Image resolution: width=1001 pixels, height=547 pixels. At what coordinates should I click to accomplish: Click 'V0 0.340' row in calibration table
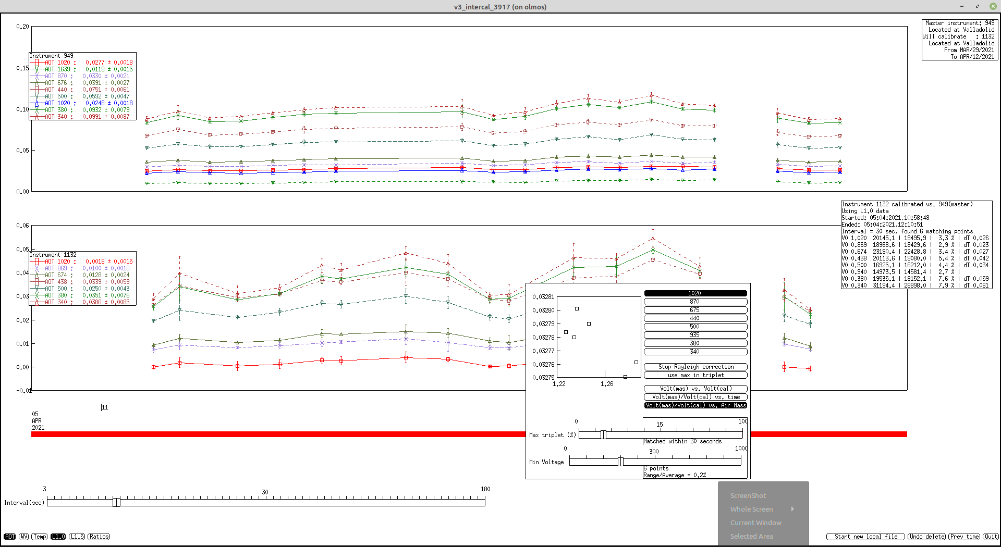915,285
